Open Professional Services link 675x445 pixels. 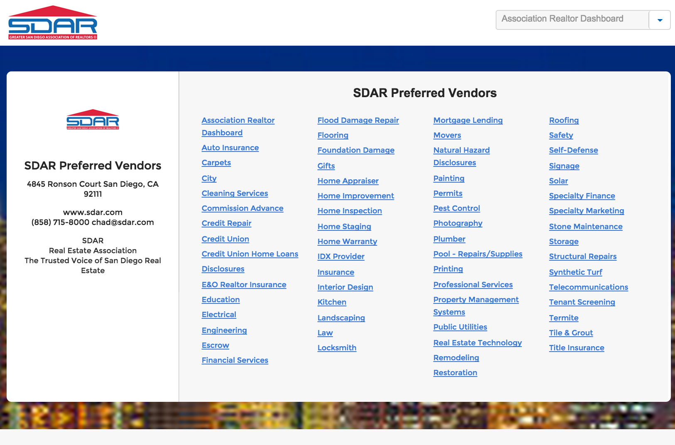click(473, 285)
